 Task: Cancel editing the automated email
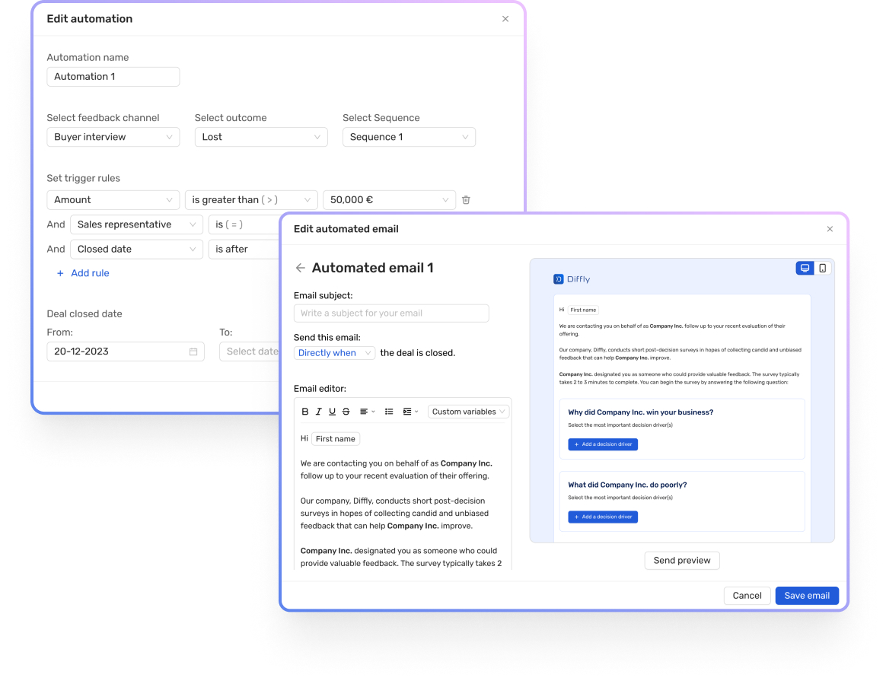747,595
